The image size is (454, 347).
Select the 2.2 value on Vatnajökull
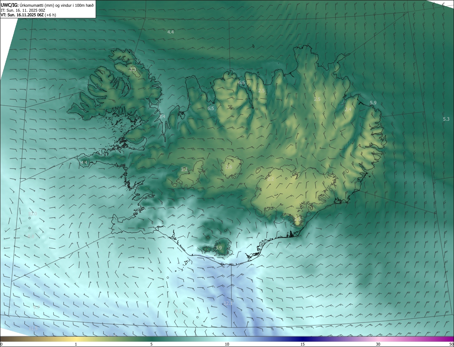pyautogui.click(x=271, y=179)
